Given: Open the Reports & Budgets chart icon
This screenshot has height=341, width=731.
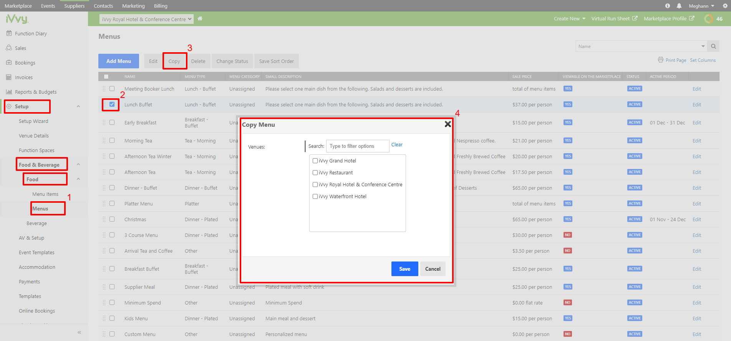Looking at the screenshot, I should 9,92.
